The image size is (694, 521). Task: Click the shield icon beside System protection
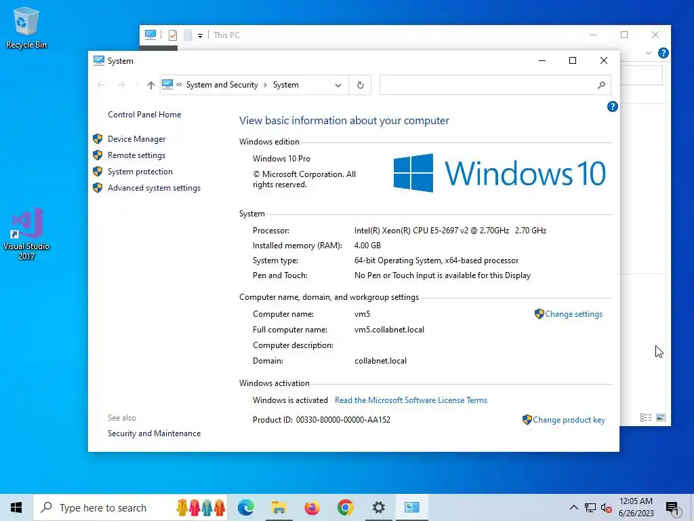[x=98, y=172]
